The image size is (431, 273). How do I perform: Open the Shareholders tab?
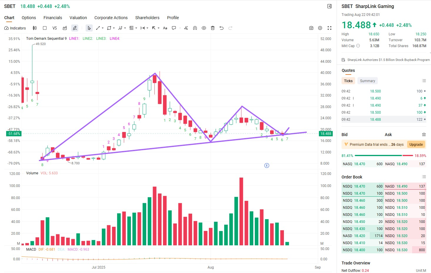[147, 18]
